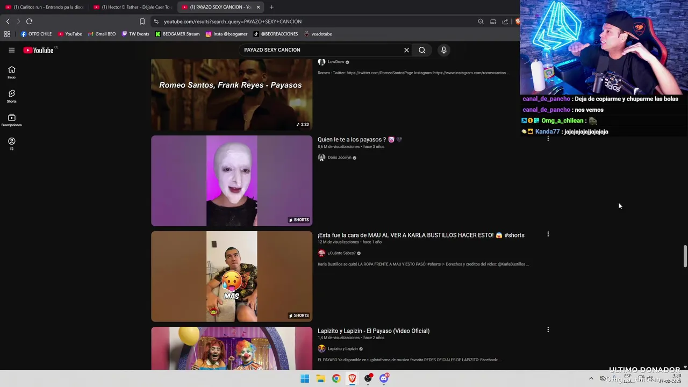Image resolution: width=688 pixels, height=387 pixels.
Task: Open the YouTube guide hamburger menu
Action: click(x=11, y=50)
